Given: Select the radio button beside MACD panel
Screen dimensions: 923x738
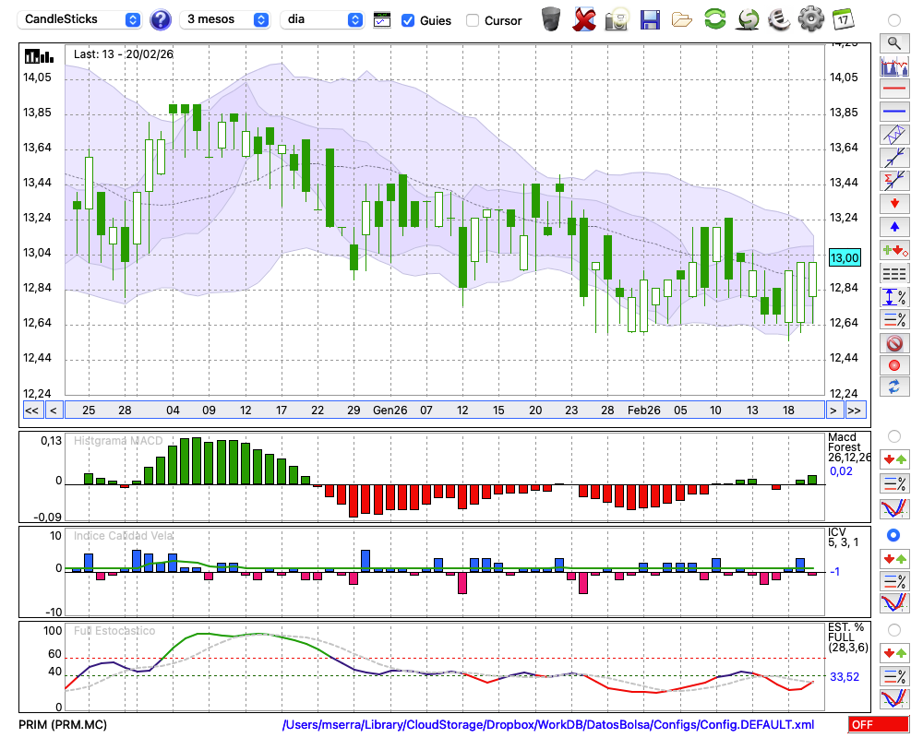Looking at the screenshot, I should [893, 435].
